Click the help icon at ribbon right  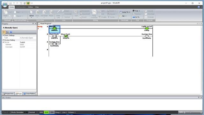coord(199,7)
